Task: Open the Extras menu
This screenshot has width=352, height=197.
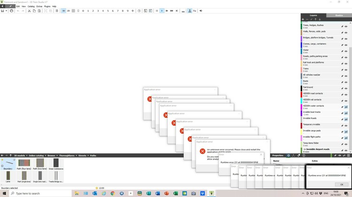Action: click(x=39, y=6)
